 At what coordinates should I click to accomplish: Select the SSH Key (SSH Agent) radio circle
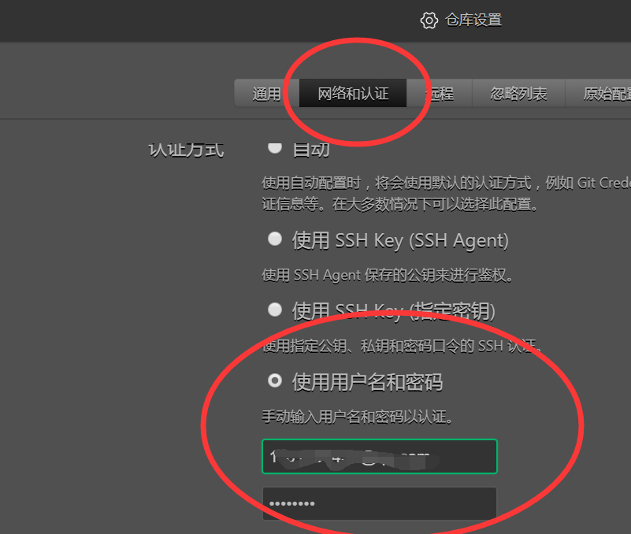275,239
